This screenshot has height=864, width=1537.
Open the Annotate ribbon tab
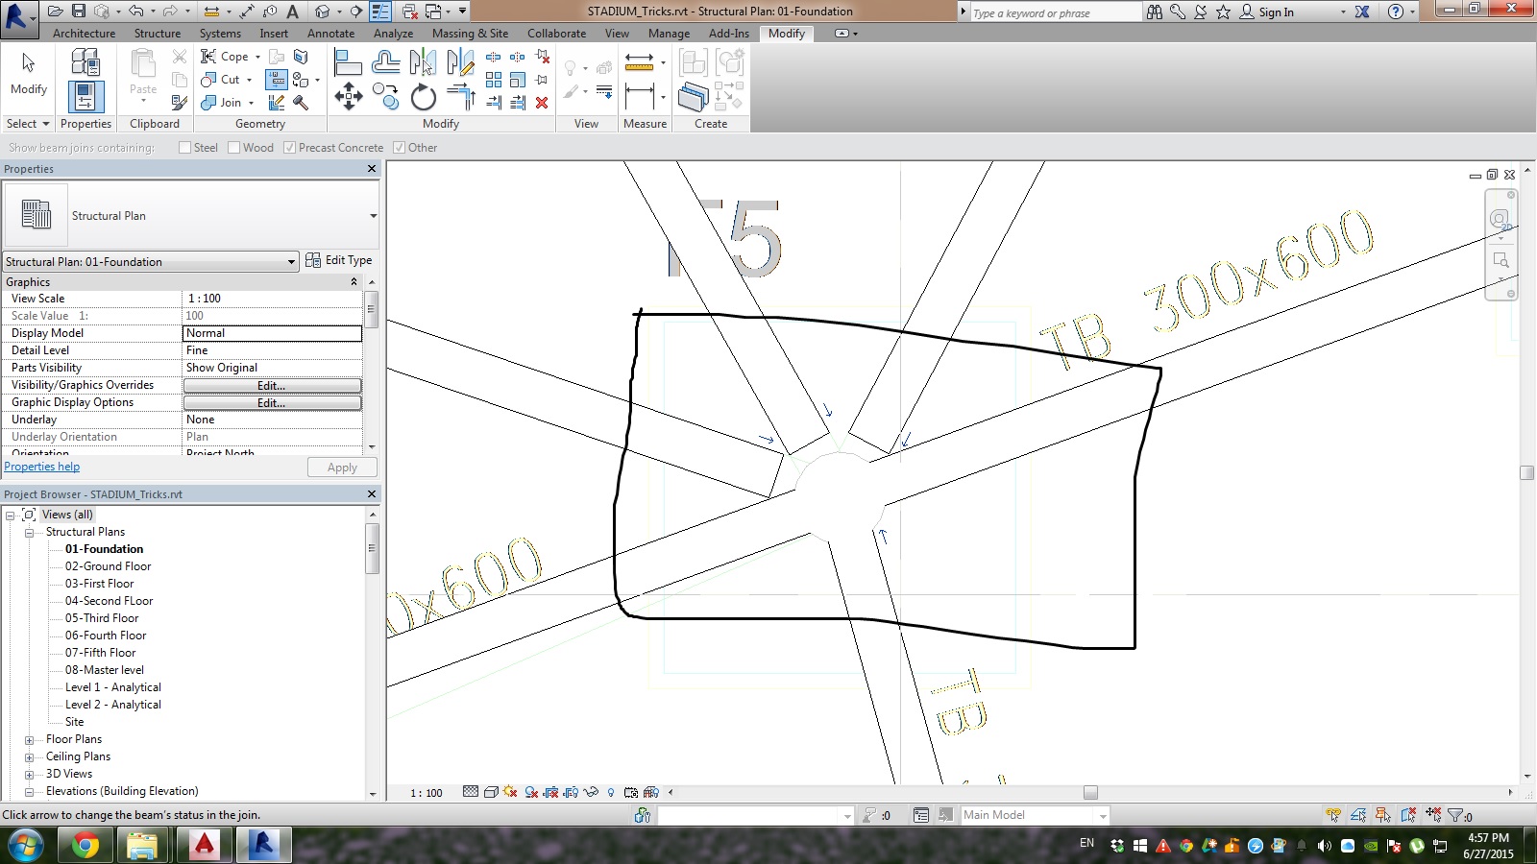330,33
